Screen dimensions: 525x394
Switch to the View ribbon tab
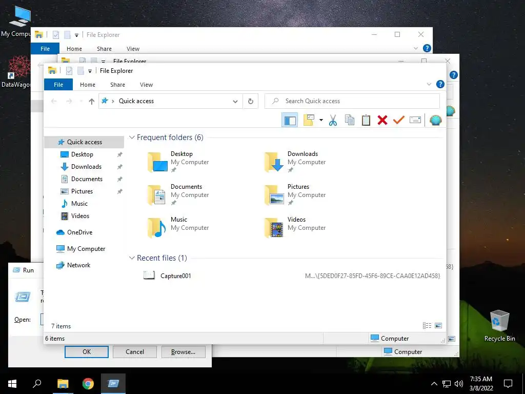tap(146, 85)
